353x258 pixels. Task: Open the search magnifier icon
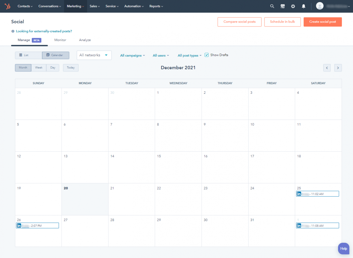point(272,6)
